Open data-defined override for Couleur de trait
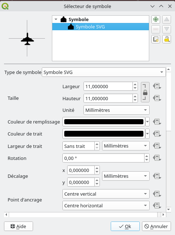This screenshot has width=175, height=235. click(157, 134)
